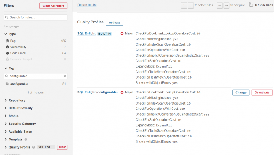This screenshot has width=274, height=155.
Task: Open SQL Enlight built-in profile link
Action: pyautogui.click(x=86, y=34)
